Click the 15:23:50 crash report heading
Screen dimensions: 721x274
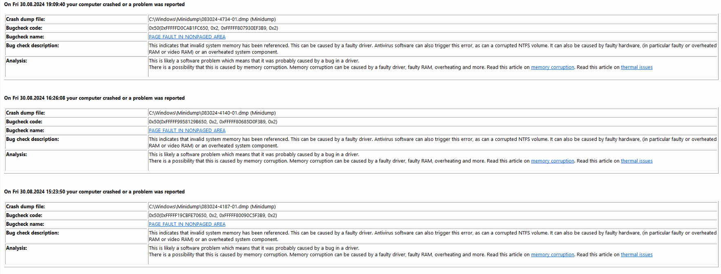click(94, 192)
